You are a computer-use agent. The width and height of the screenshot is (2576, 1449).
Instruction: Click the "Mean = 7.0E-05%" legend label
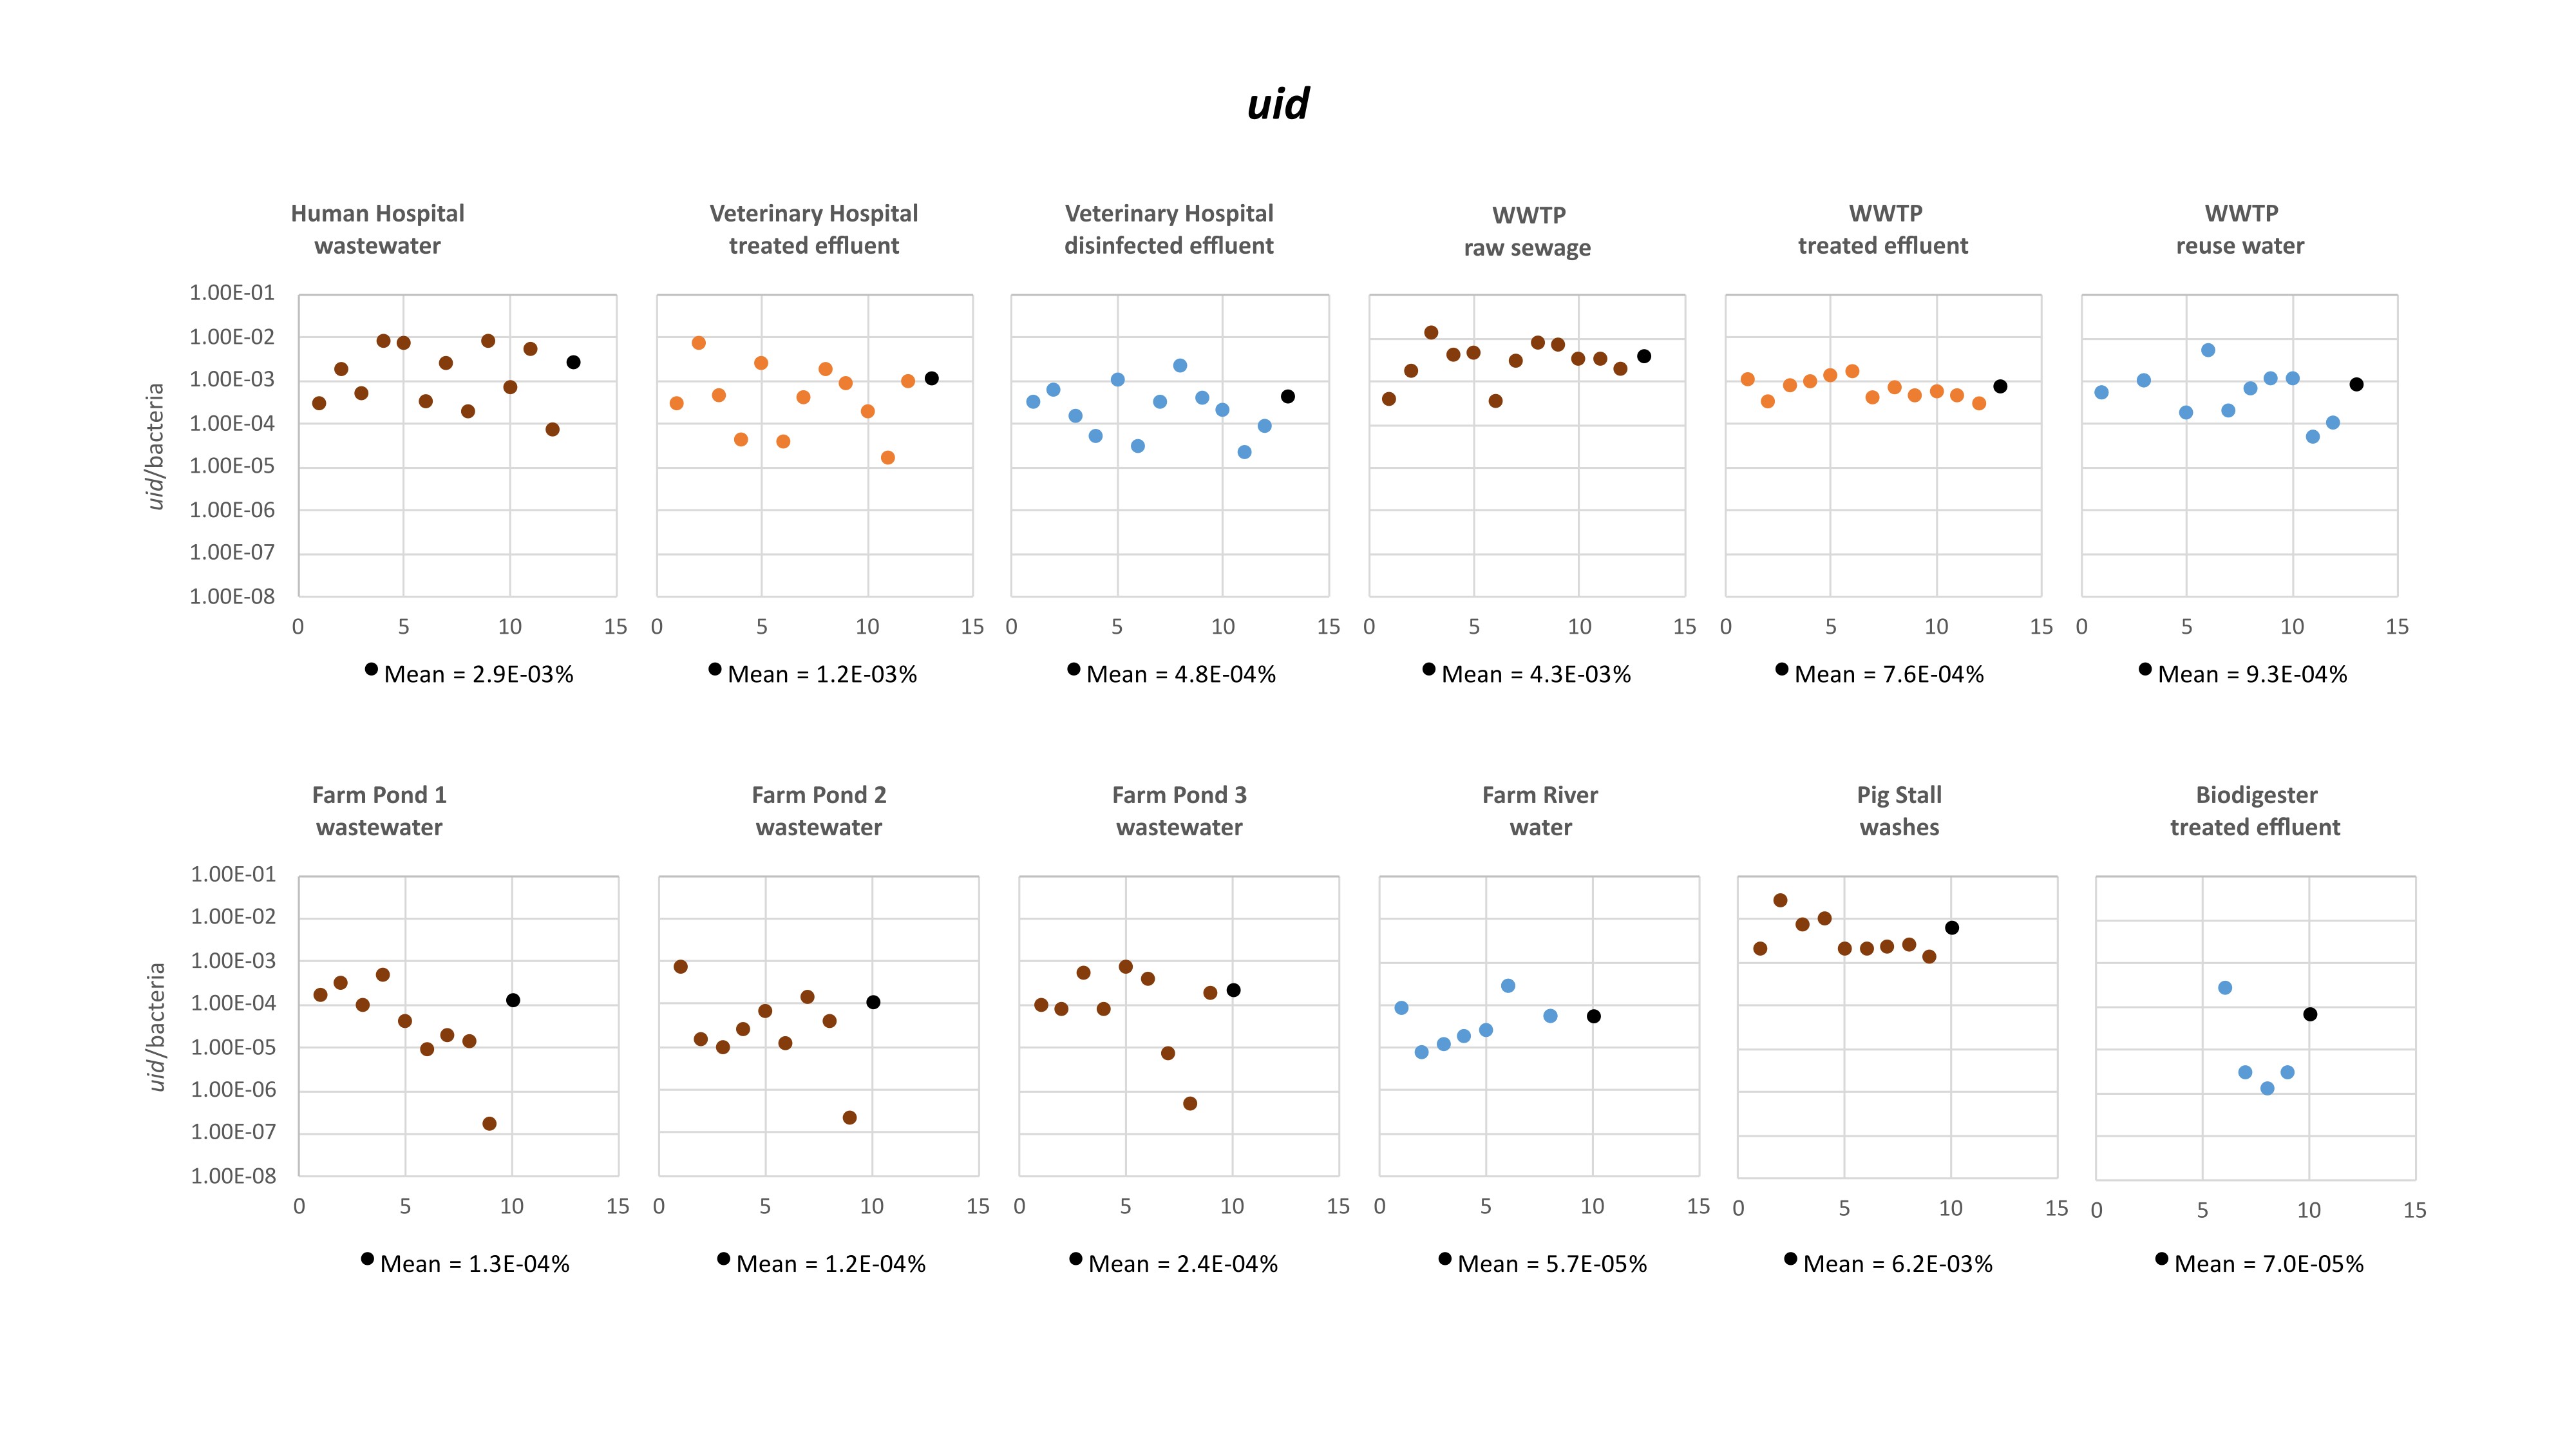2268,1264
